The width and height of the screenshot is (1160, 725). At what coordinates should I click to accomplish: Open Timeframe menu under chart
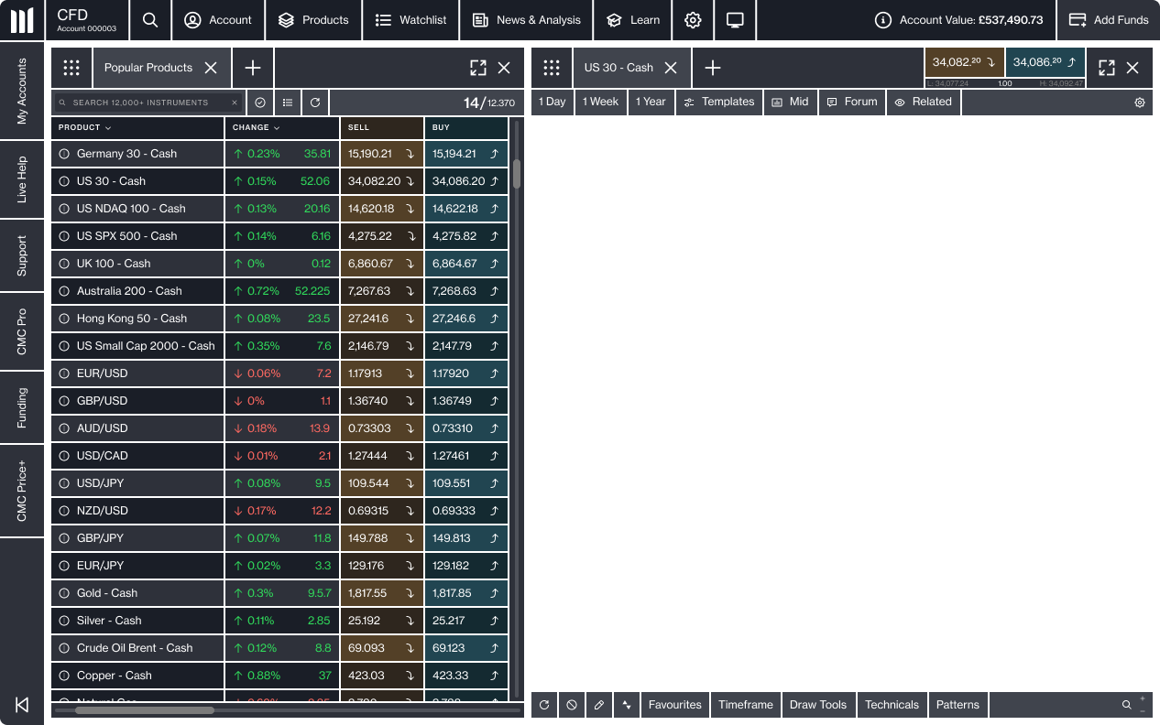(746, 705)
